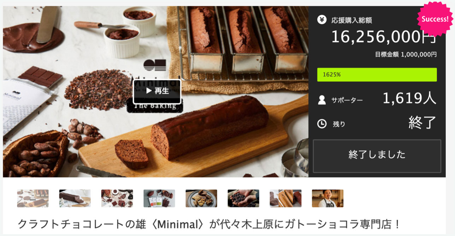Play the project video with 再生 button
The image size is (455, 236).
point(157,92)
